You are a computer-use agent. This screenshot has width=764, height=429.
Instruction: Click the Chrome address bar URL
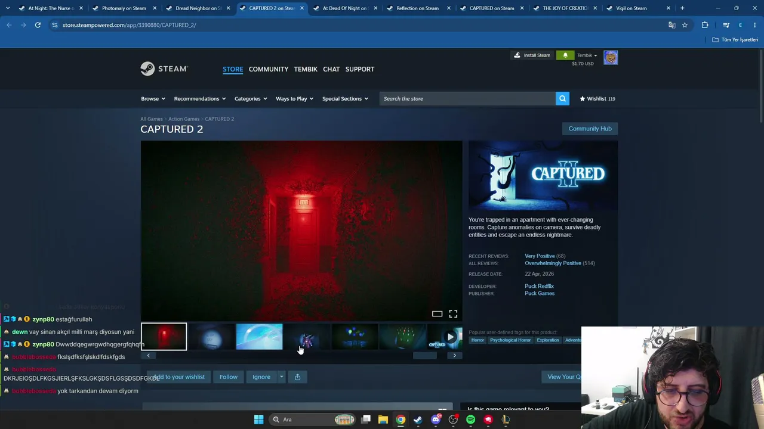click(129, 25)
